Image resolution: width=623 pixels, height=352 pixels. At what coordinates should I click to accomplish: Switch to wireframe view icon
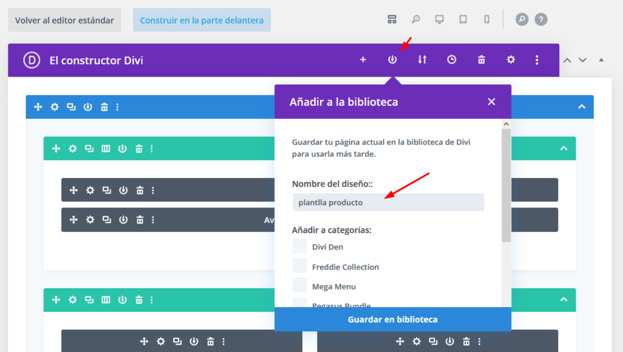click(392, 19)
